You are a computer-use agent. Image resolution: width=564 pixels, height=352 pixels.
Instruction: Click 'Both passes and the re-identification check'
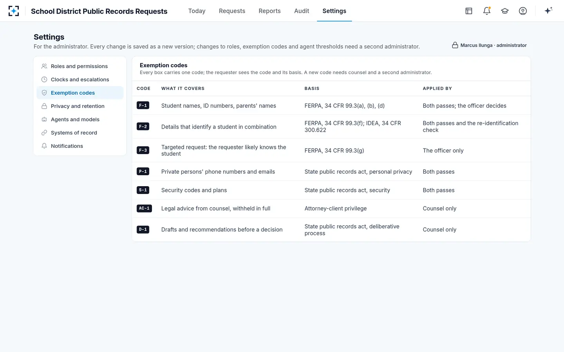tap(470, 127)
